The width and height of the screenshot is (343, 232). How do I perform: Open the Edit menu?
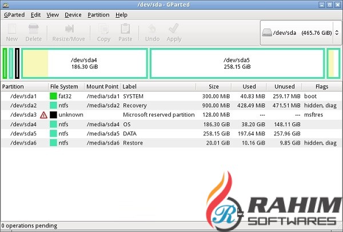(35, 15)
